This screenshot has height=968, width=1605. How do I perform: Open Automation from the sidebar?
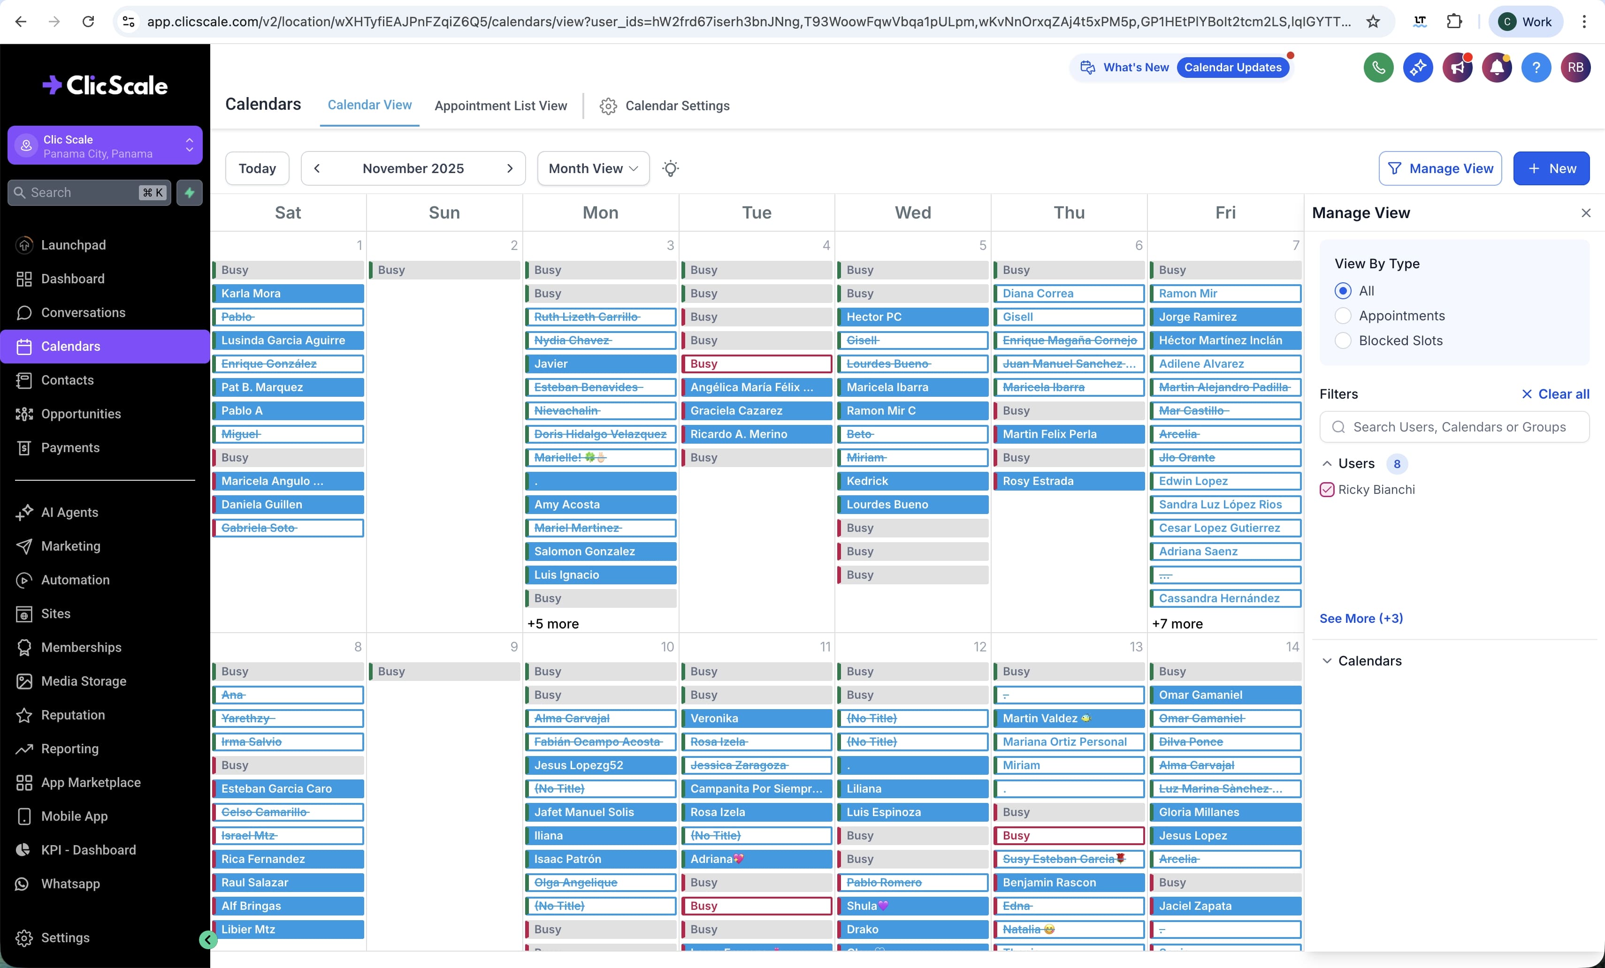pos(75,579)
